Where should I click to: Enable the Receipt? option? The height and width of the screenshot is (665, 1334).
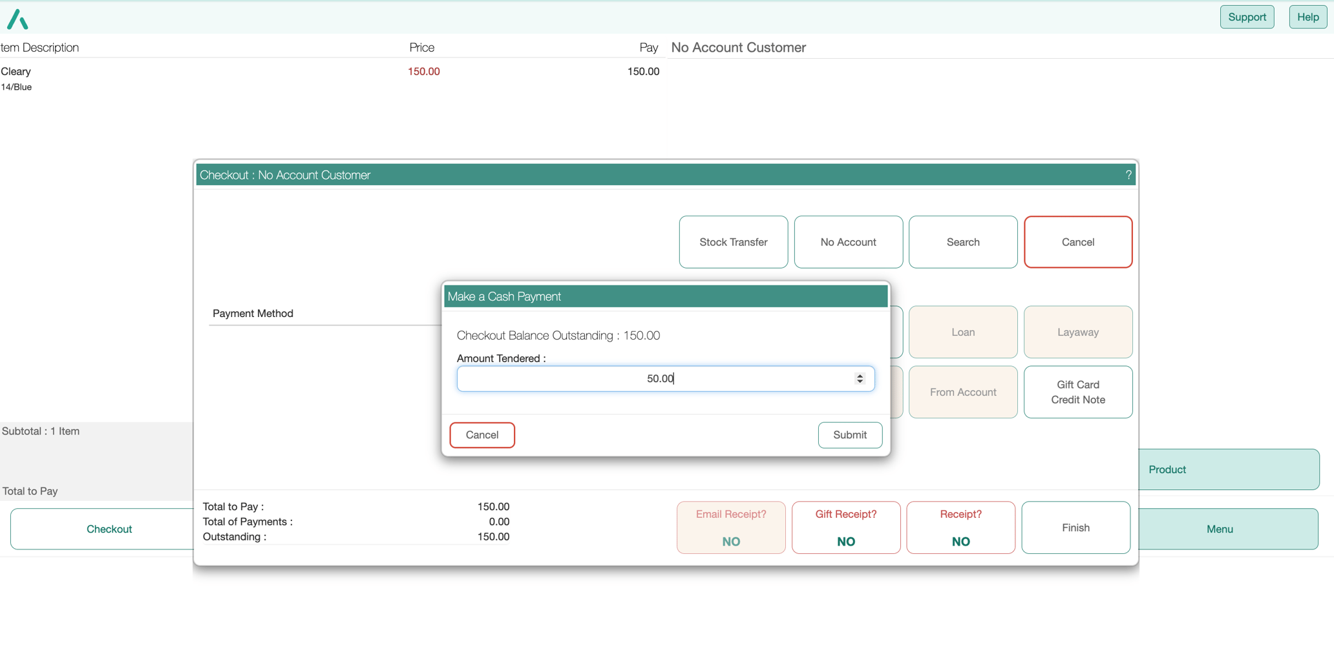tap(960, 527)
